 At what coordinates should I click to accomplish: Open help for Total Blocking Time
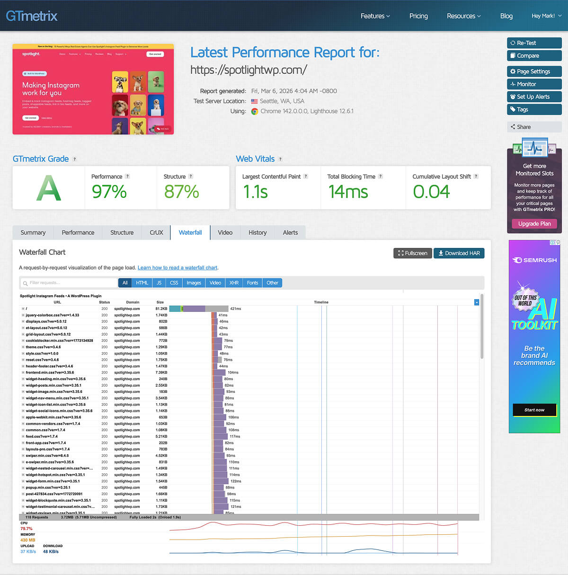click(381, 177)
